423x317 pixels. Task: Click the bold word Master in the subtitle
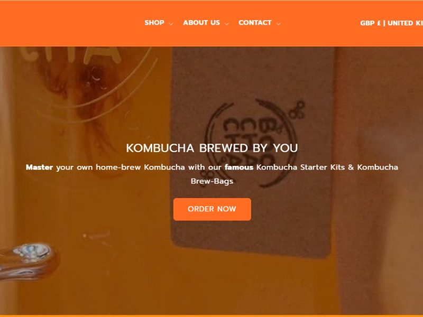[x=39, y=167]
